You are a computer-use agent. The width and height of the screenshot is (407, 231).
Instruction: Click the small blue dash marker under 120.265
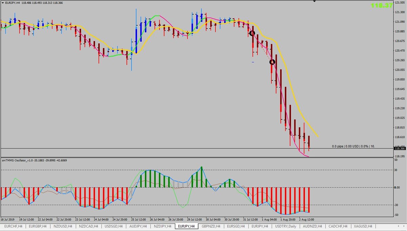253,62
